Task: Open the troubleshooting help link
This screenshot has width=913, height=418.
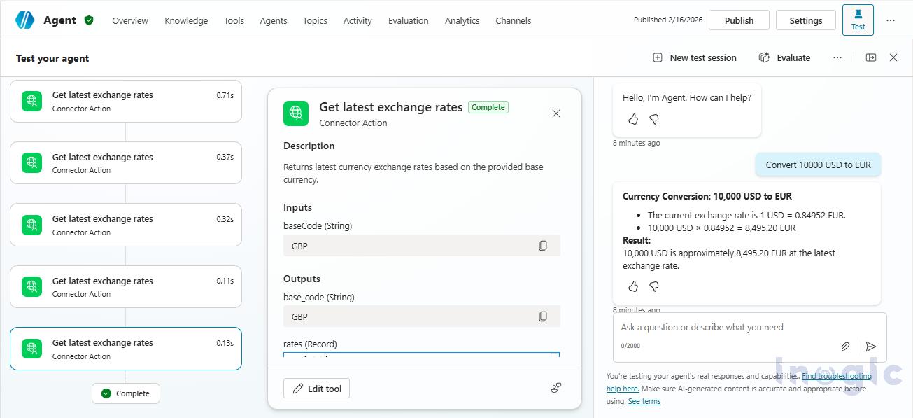Action: (x=836, y=376)
